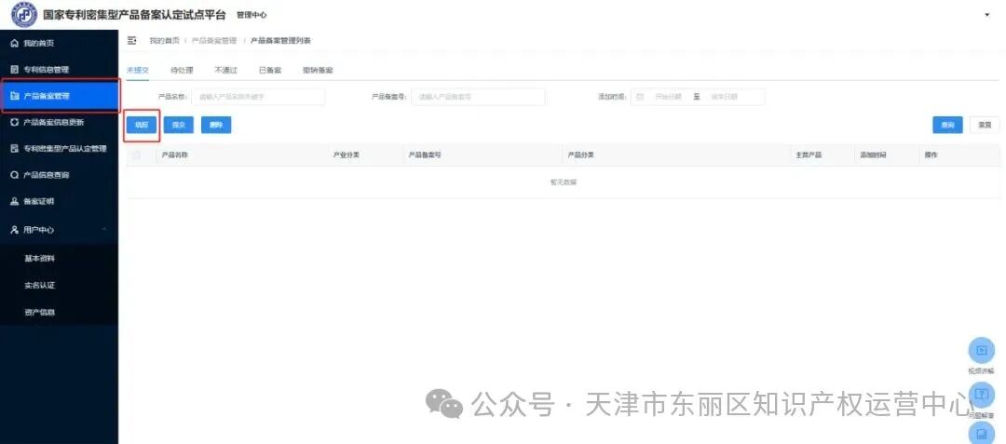Click the search icon beside 产品信息查询

coord(15,174)
